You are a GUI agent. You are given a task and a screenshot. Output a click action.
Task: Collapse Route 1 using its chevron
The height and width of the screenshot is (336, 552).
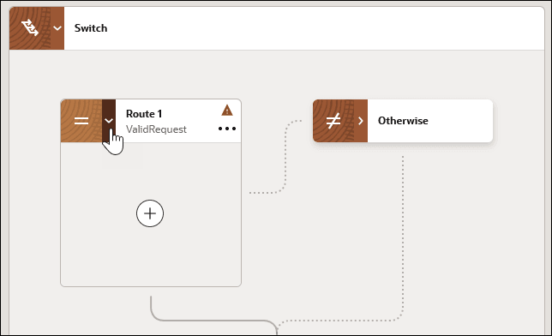(x=109, y=121)
